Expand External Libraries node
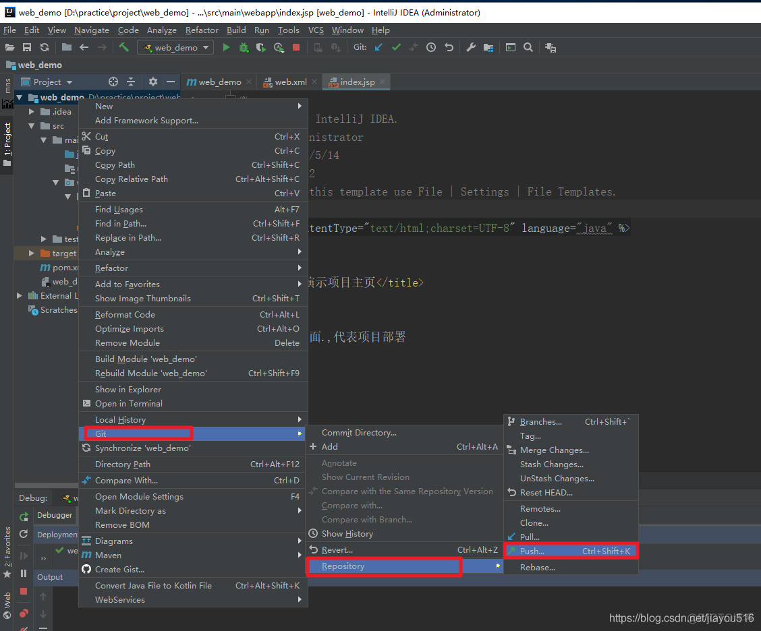The image size is (761, 631). pyautogui.click(x=20, y=296)
